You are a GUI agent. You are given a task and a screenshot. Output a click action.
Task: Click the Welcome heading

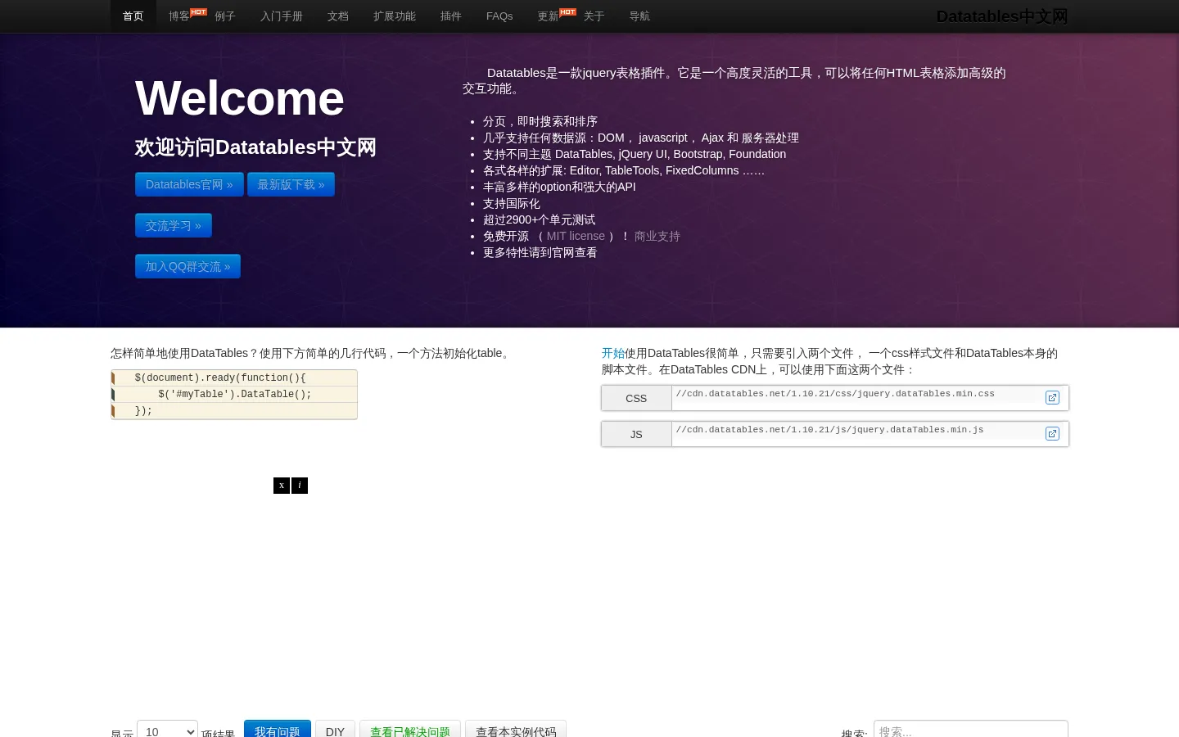239,98
